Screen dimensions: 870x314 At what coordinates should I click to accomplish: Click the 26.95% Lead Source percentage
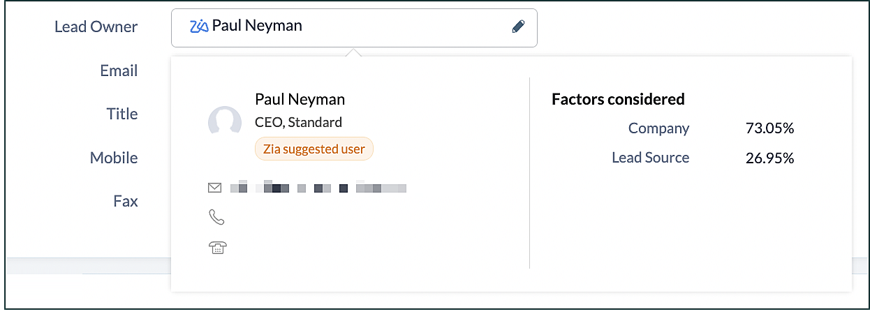point(769,158)
